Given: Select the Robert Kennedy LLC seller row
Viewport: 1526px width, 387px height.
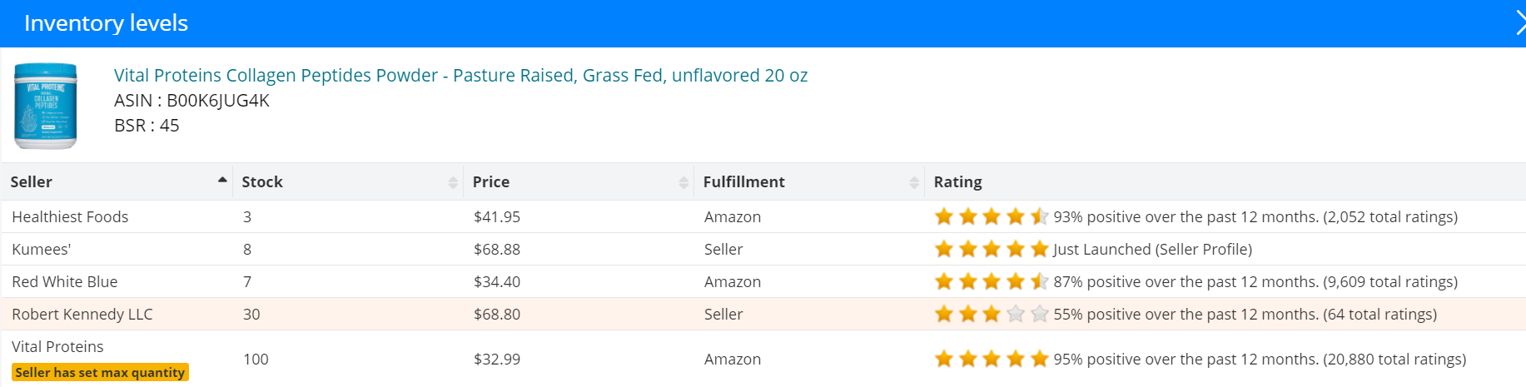Looking at the screenshot, I should click(763, 314).
